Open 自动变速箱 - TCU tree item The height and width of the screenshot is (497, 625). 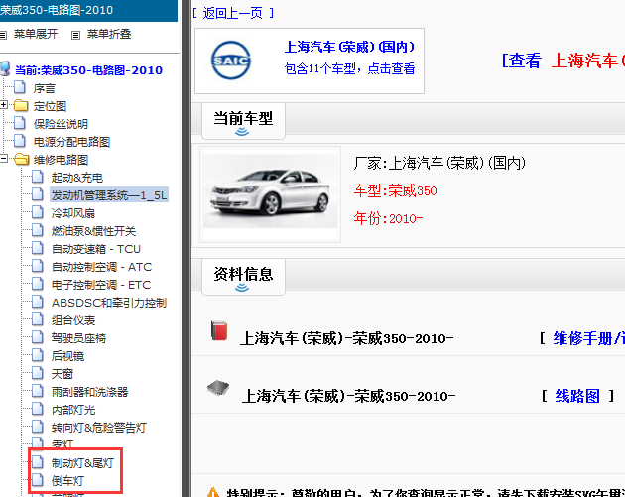(96, 249)
